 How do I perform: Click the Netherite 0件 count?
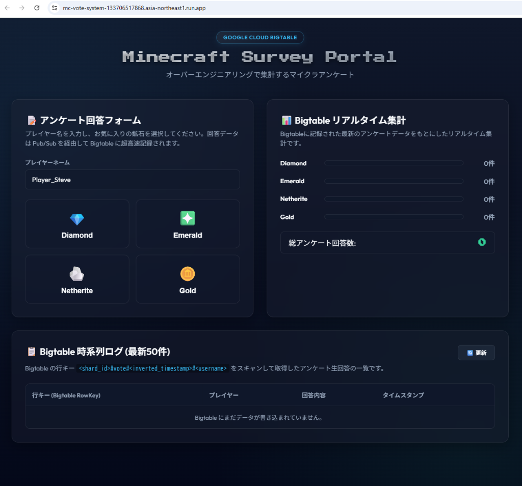489,199
